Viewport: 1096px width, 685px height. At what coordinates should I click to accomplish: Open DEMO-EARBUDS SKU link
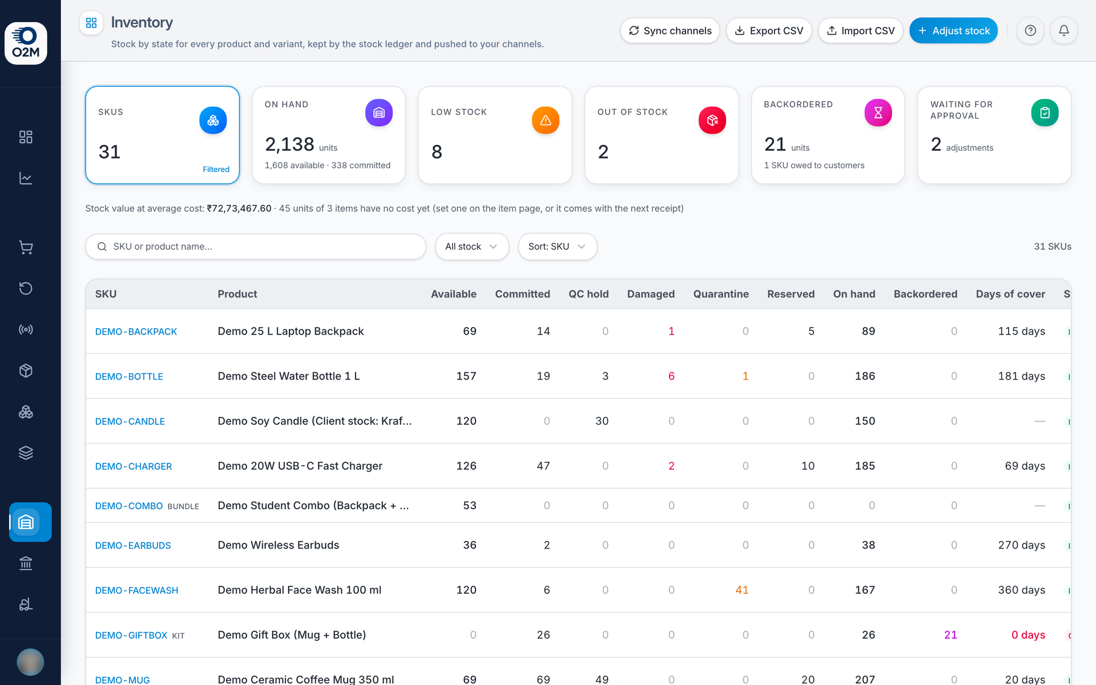(133, 546)
